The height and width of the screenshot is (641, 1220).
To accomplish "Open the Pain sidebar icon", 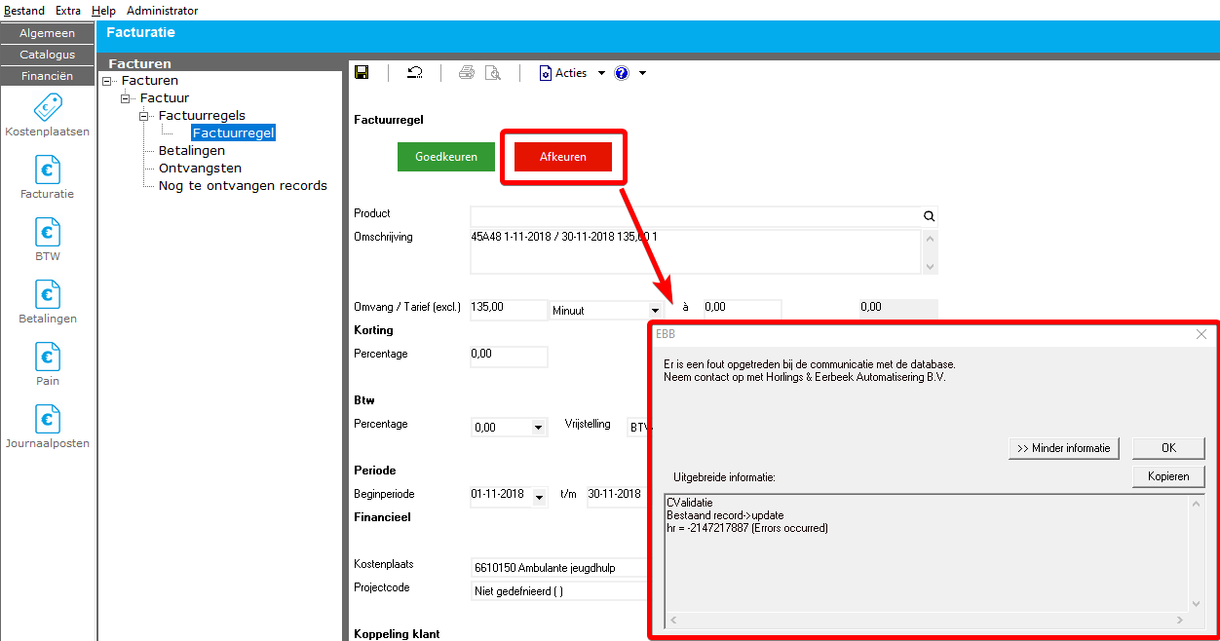I will (48, 358).
